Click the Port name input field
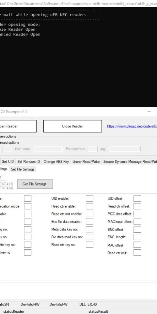The height and width of the screenshot is (314, 157). [48, 149]
